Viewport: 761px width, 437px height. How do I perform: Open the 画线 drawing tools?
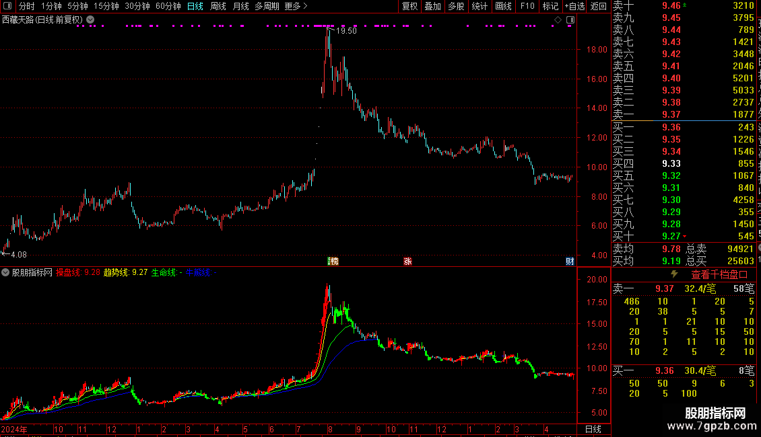[x=503, y=6]
